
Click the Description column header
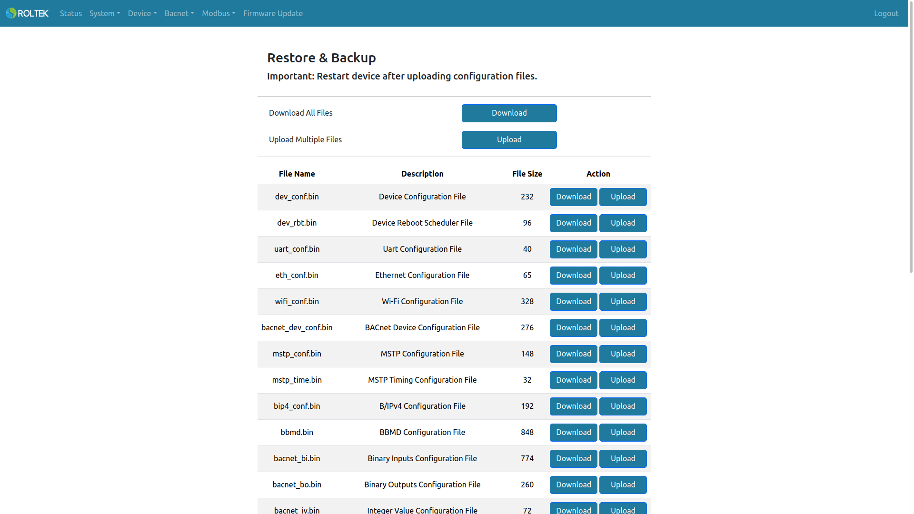click(x=422, y=174)
